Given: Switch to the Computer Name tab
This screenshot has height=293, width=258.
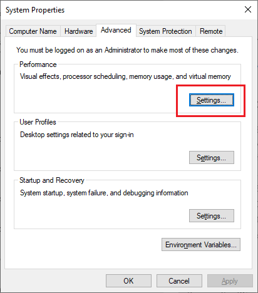Looking at the screenshot, I should coord(33,31).
